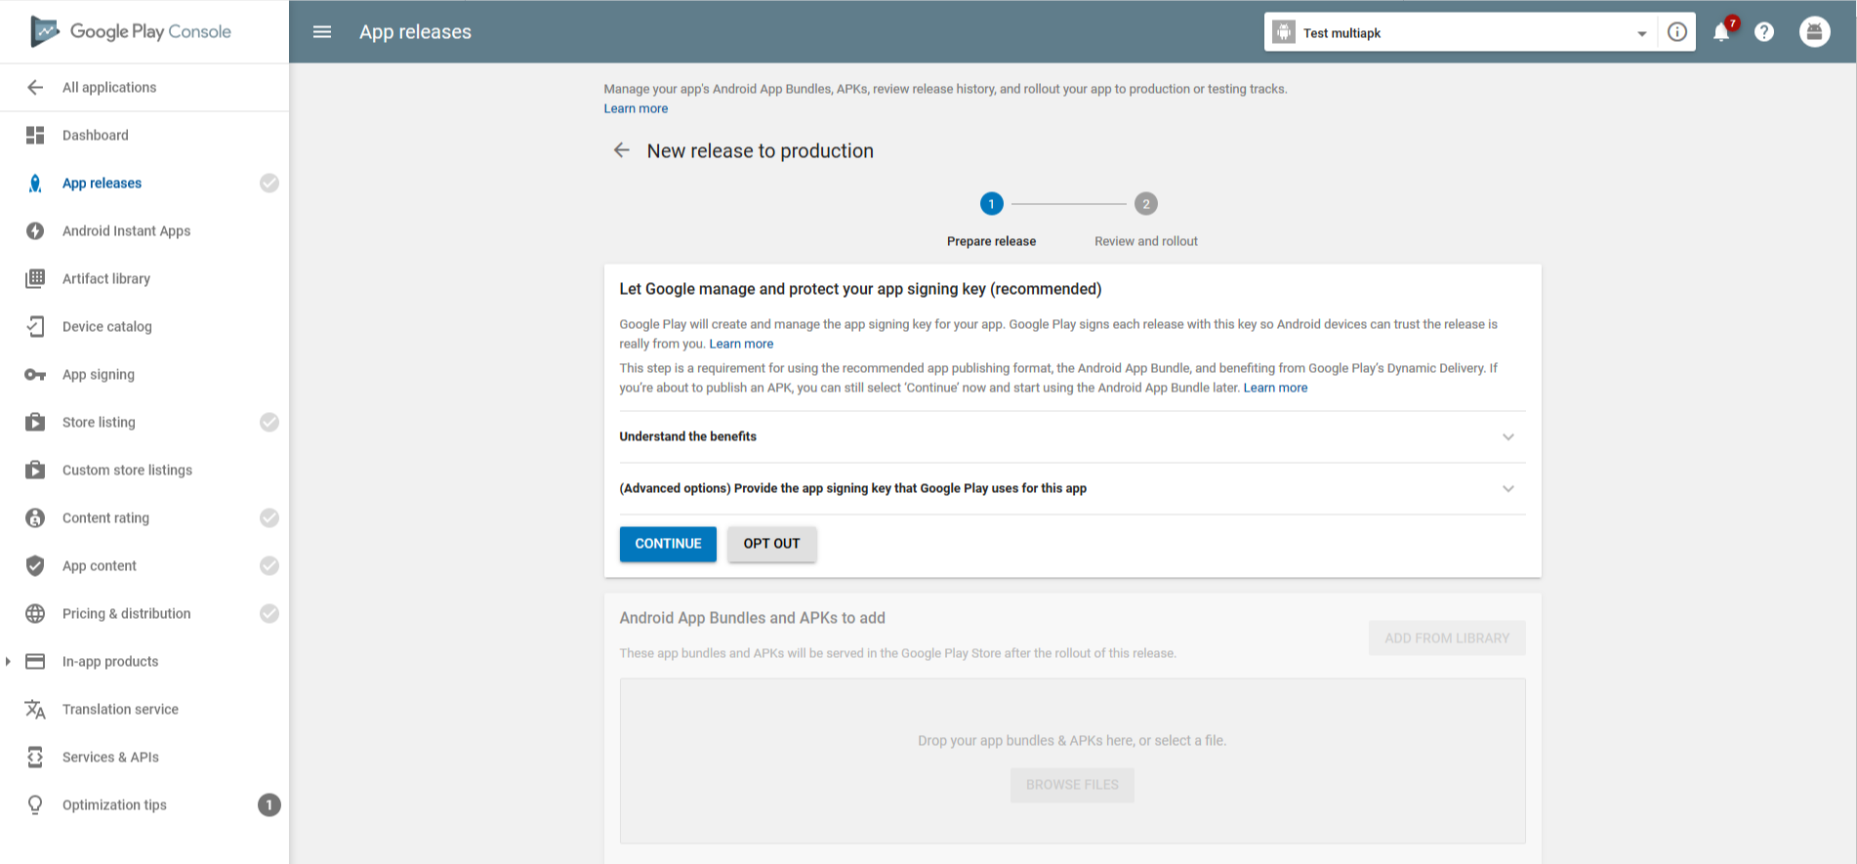Expand the Understand the benefits section

1507,436
